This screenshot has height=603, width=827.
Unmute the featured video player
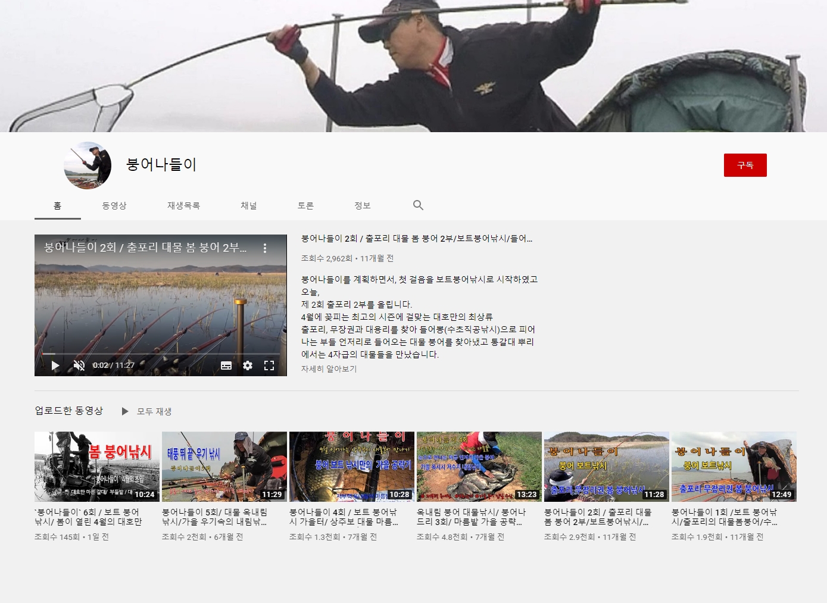point(79,365)
